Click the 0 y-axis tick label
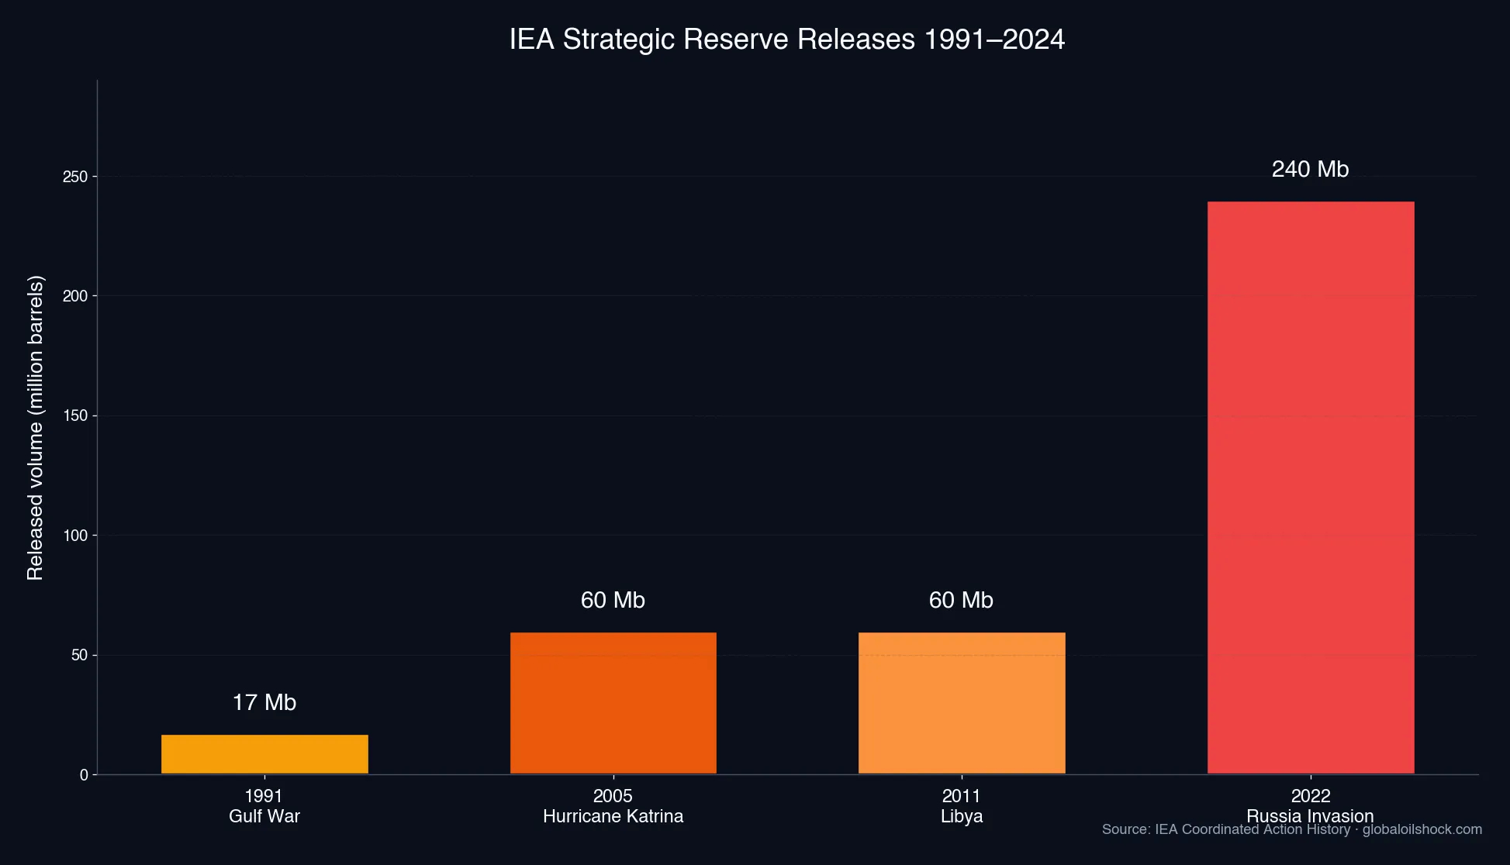The height and width of the screenshot is (865, 1510). point(84,775)
